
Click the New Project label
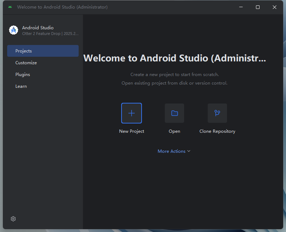pyautogui.click(x=132, y=131)
